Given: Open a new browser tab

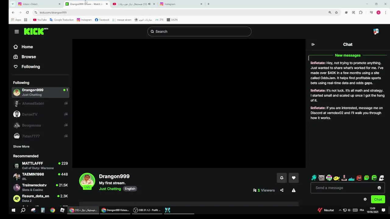Looking at the screenshot, I should (208, 4).
